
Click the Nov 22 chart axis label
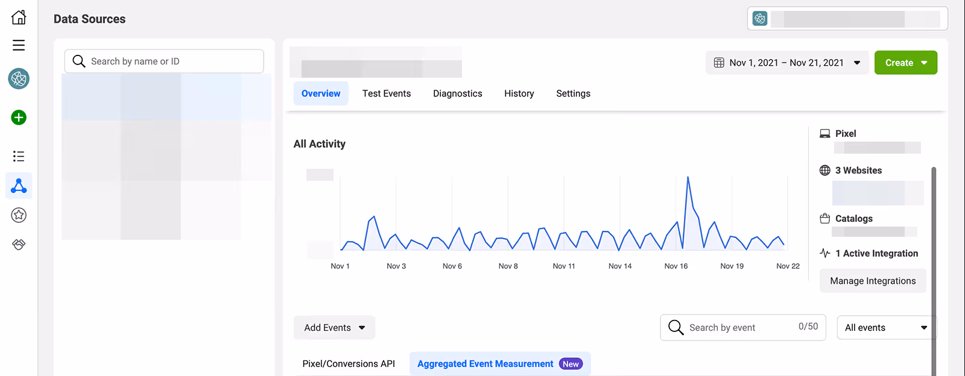tap(788, 266)
